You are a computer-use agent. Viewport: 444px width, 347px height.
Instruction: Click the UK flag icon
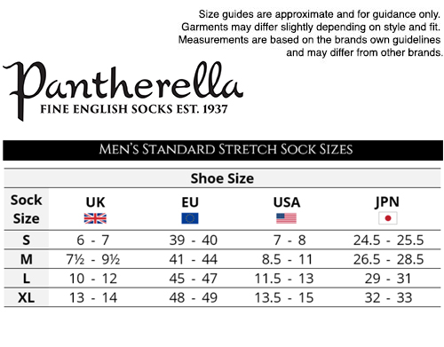95,218
